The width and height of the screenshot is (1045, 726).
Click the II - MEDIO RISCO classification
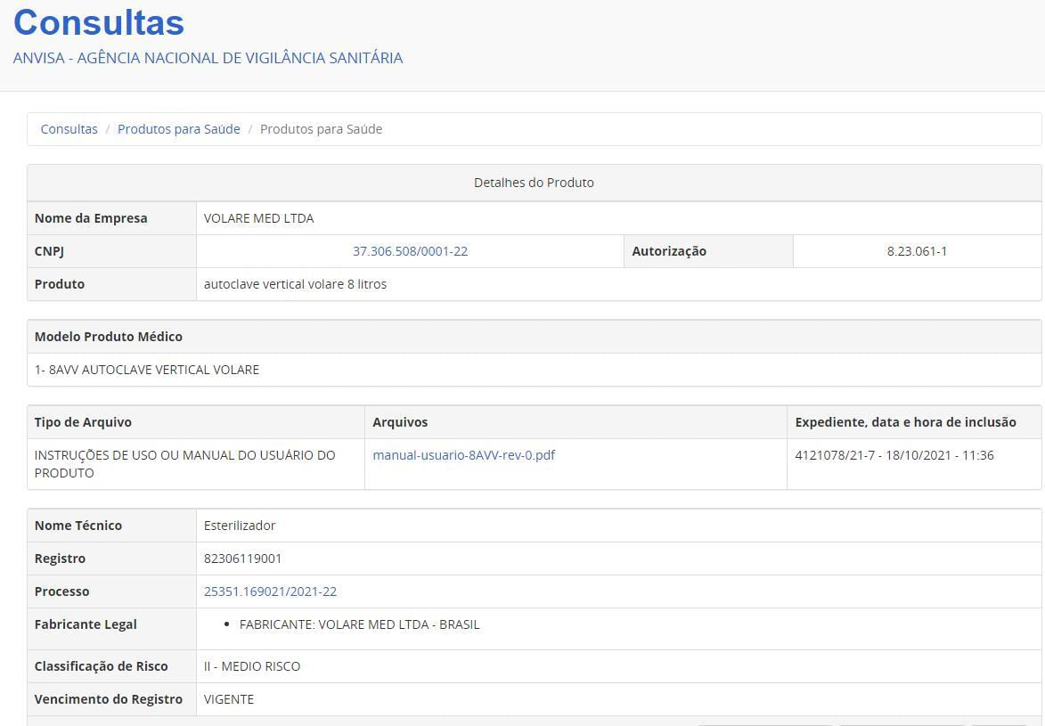252,666
